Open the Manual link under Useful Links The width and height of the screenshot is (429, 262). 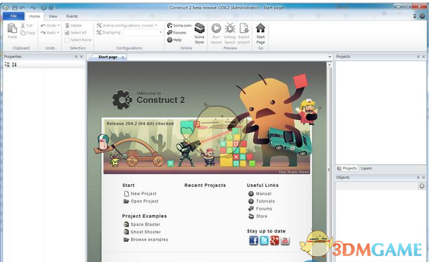point(264,194)
